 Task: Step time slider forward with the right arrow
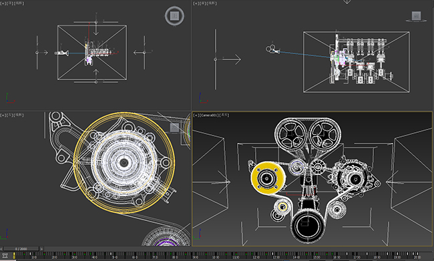42,249
